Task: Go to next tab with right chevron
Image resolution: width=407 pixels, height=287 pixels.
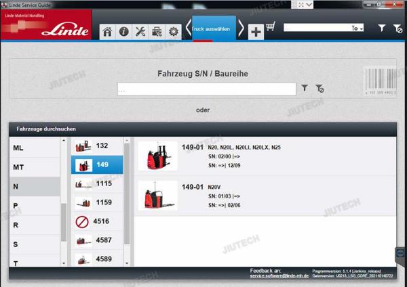Action: (241, 28)
